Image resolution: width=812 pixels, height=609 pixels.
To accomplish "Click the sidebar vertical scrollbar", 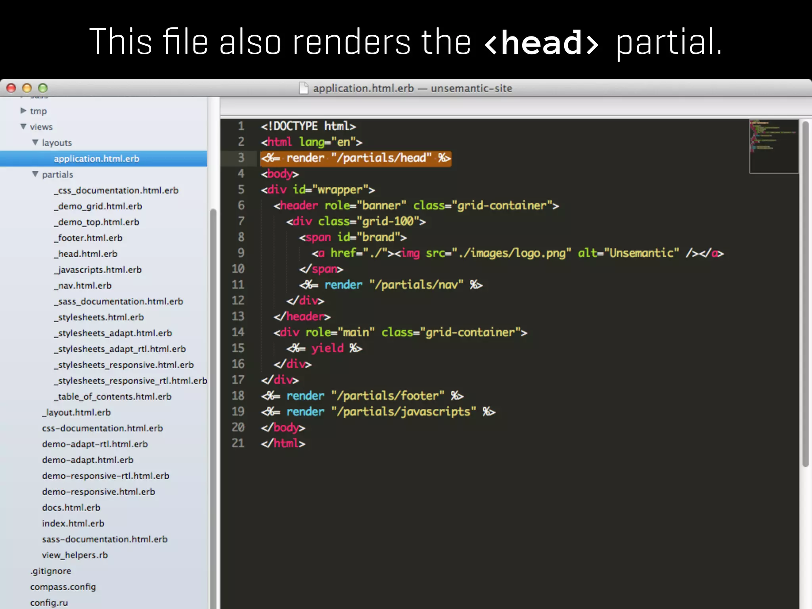I will (213, 396).
